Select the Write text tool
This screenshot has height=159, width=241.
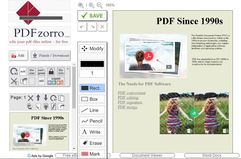coord(92,132)
